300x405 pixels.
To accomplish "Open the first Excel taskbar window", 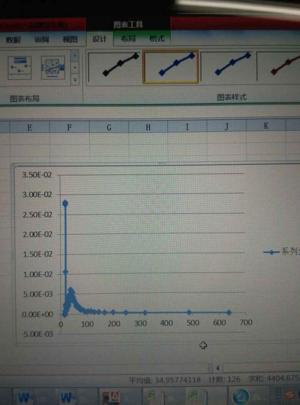I will [x=154, y=396].
